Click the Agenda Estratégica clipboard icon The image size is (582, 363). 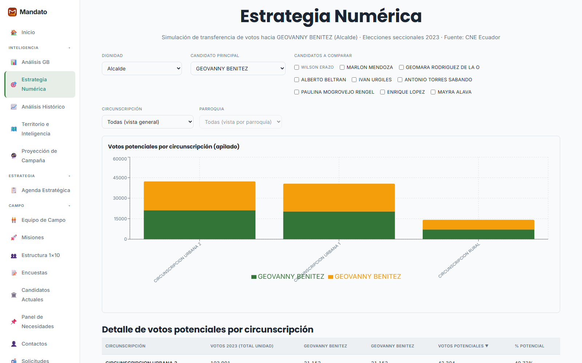(14, 190)
